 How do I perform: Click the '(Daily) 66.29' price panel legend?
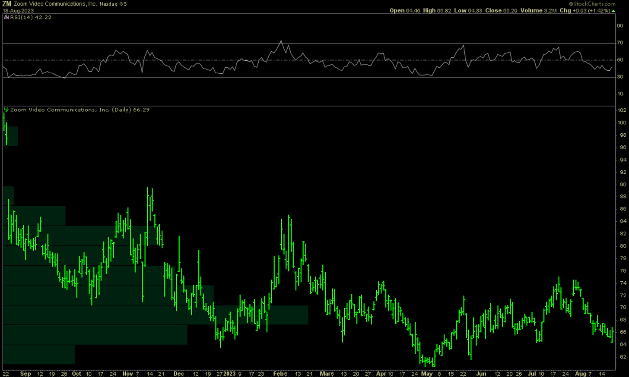click(x=130, y=110)
